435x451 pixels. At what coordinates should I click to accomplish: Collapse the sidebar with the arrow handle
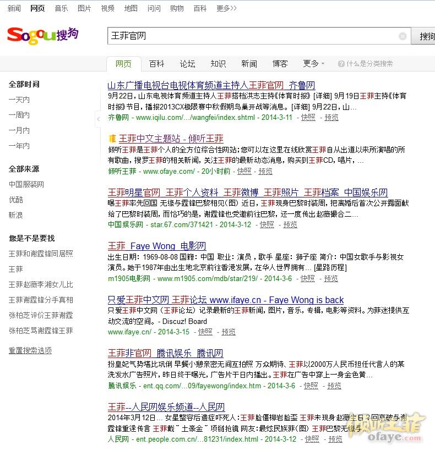(x=98, y=118)
